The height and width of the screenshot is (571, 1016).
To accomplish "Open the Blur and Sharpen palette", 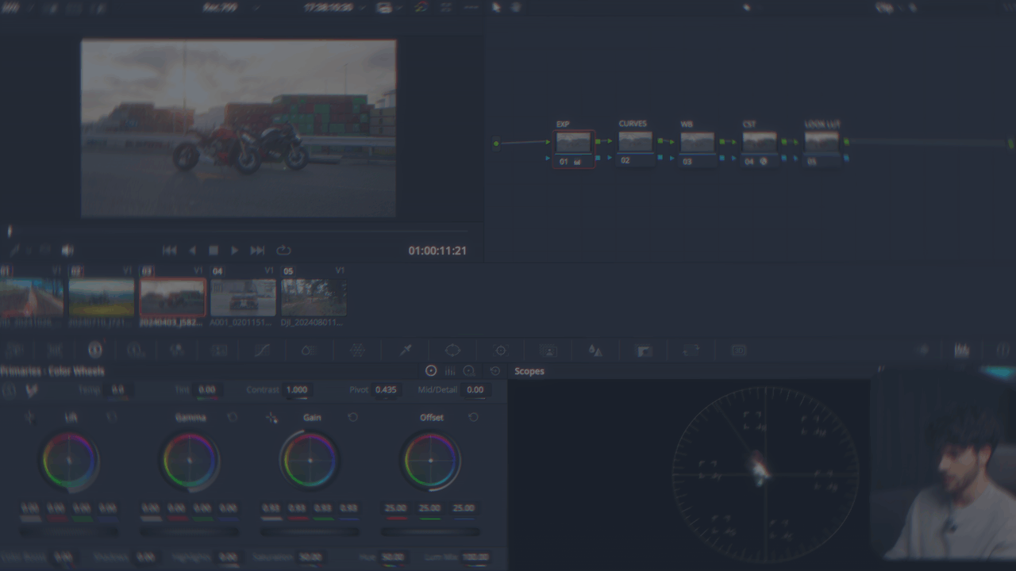I will (595, 351).
